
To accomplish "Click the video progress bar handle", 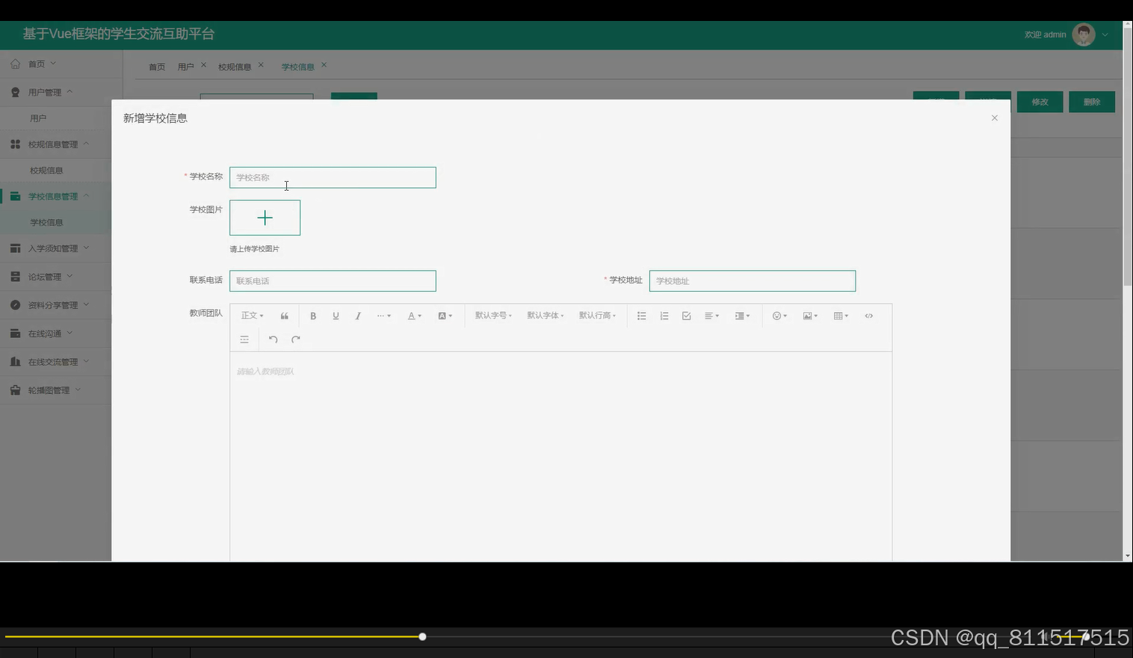I will (422, 636).
